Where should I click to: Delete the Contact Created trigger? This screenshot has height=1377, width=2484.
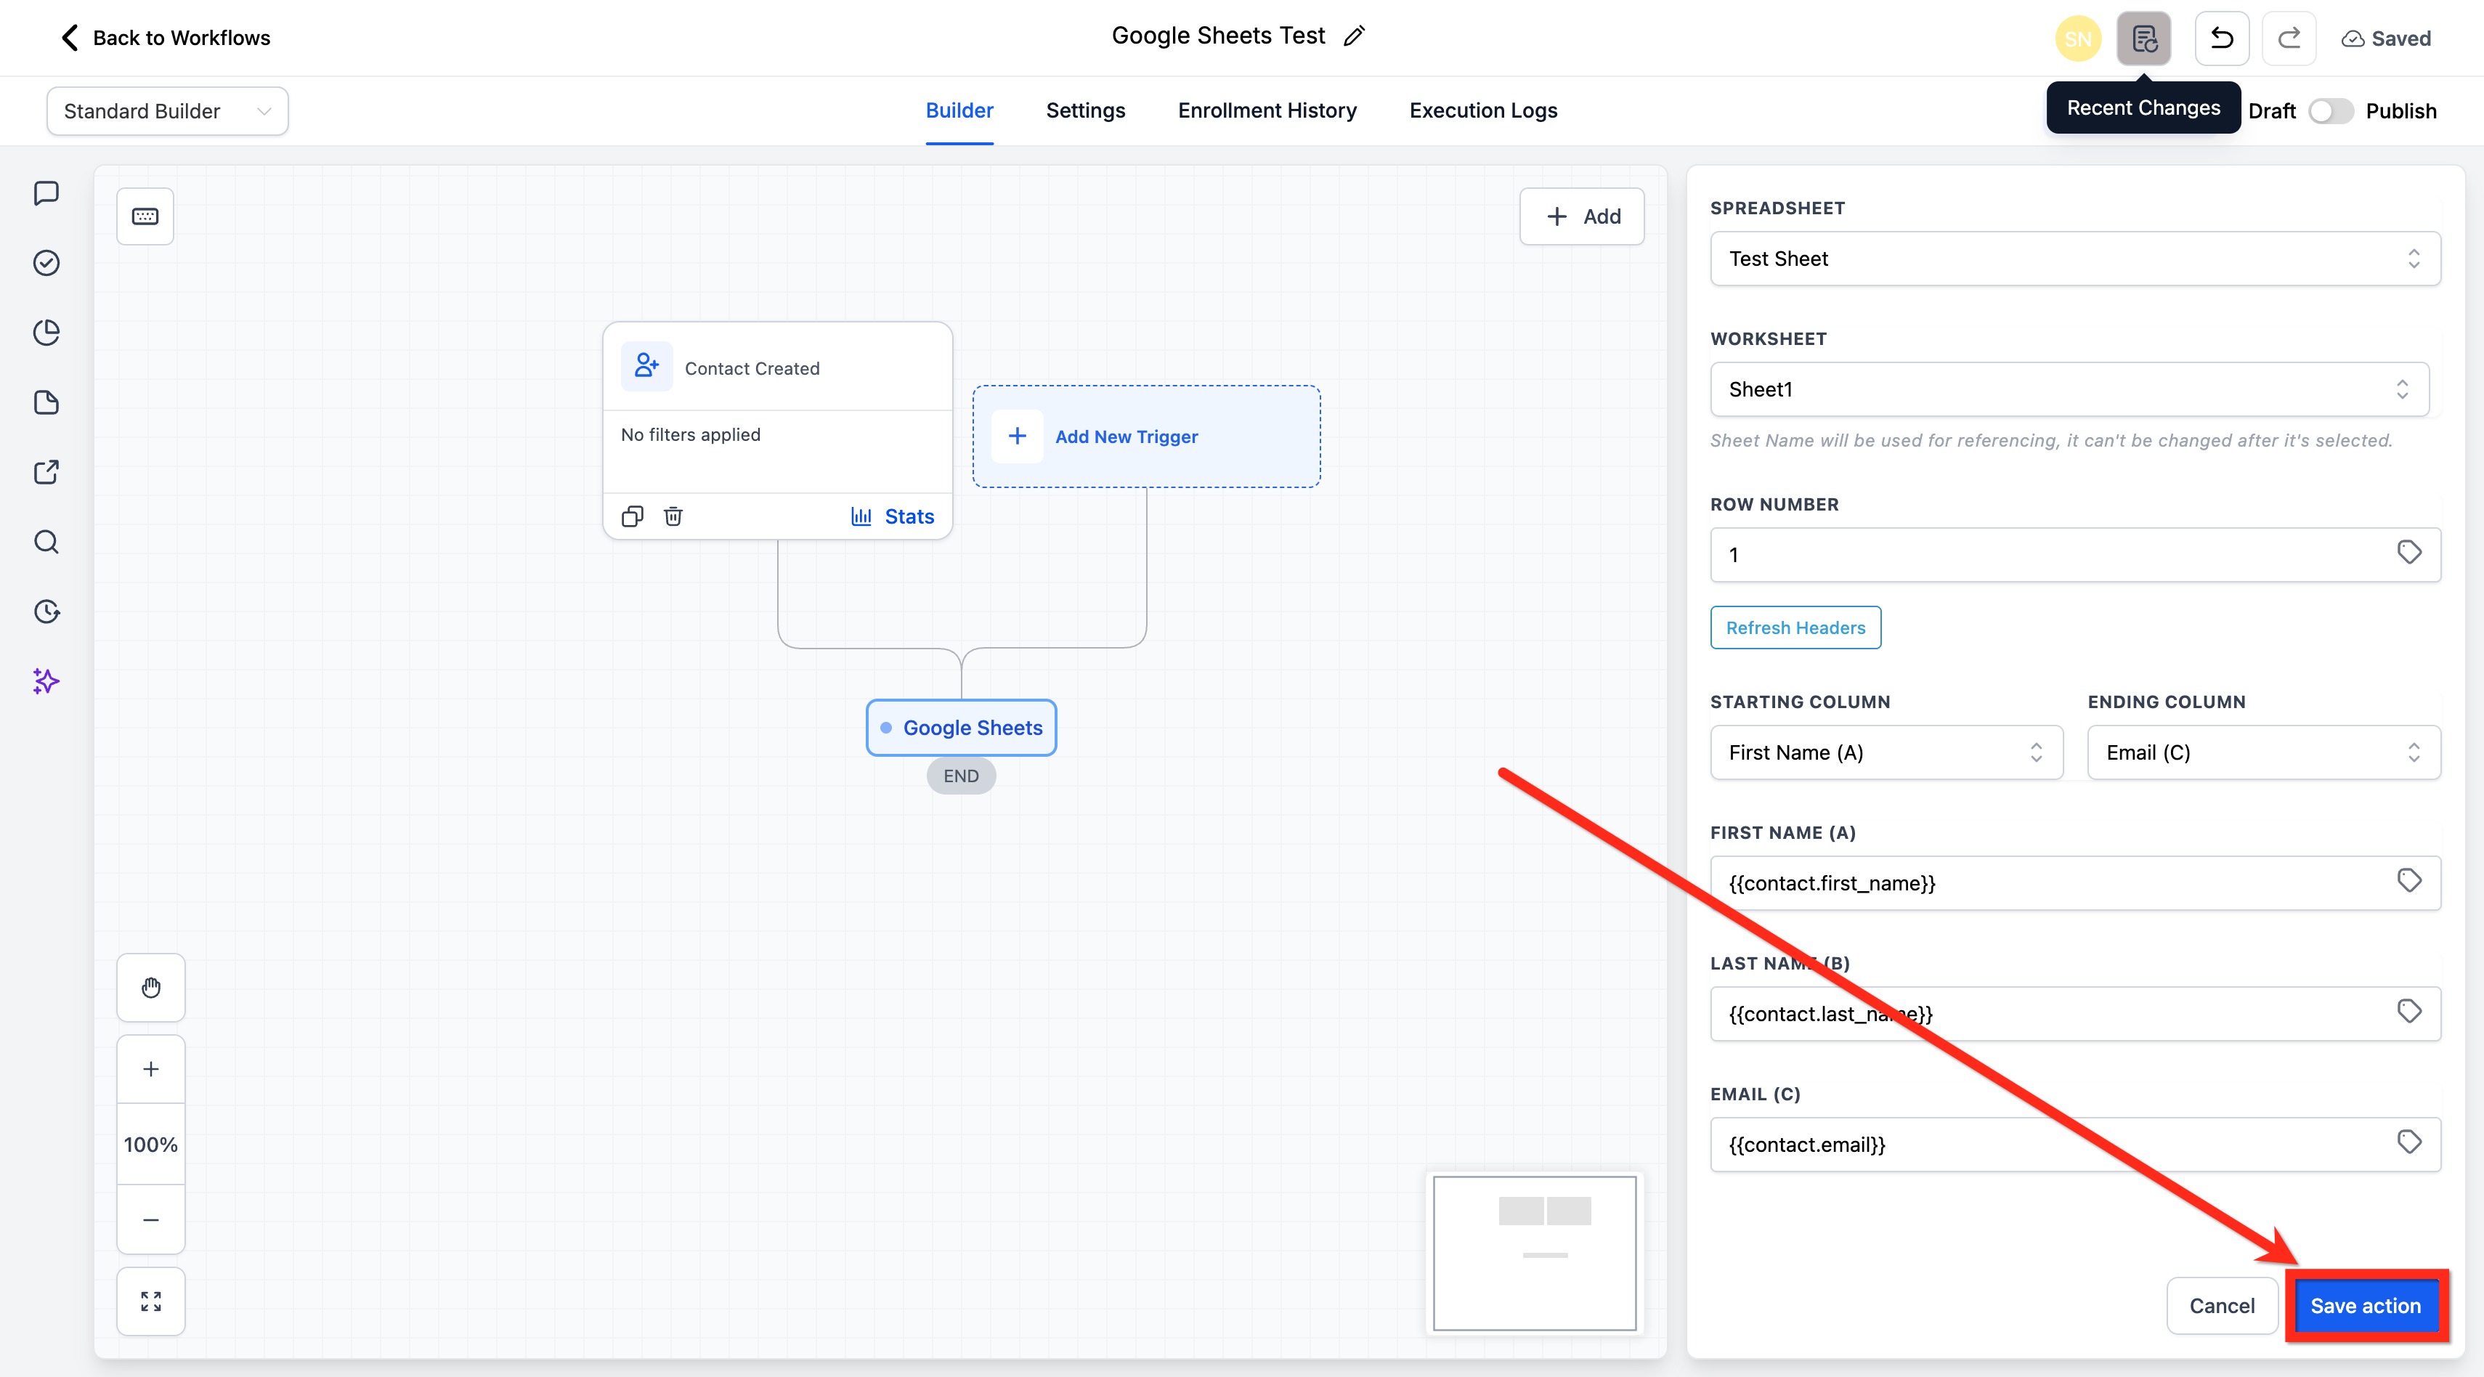point(673,516)
